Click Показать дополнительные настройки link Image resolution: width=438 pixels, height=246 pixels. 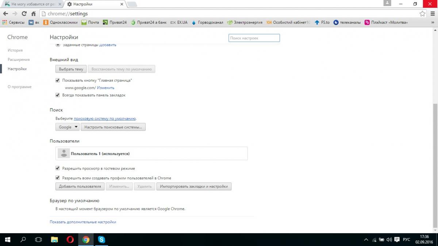coord(83,222)
